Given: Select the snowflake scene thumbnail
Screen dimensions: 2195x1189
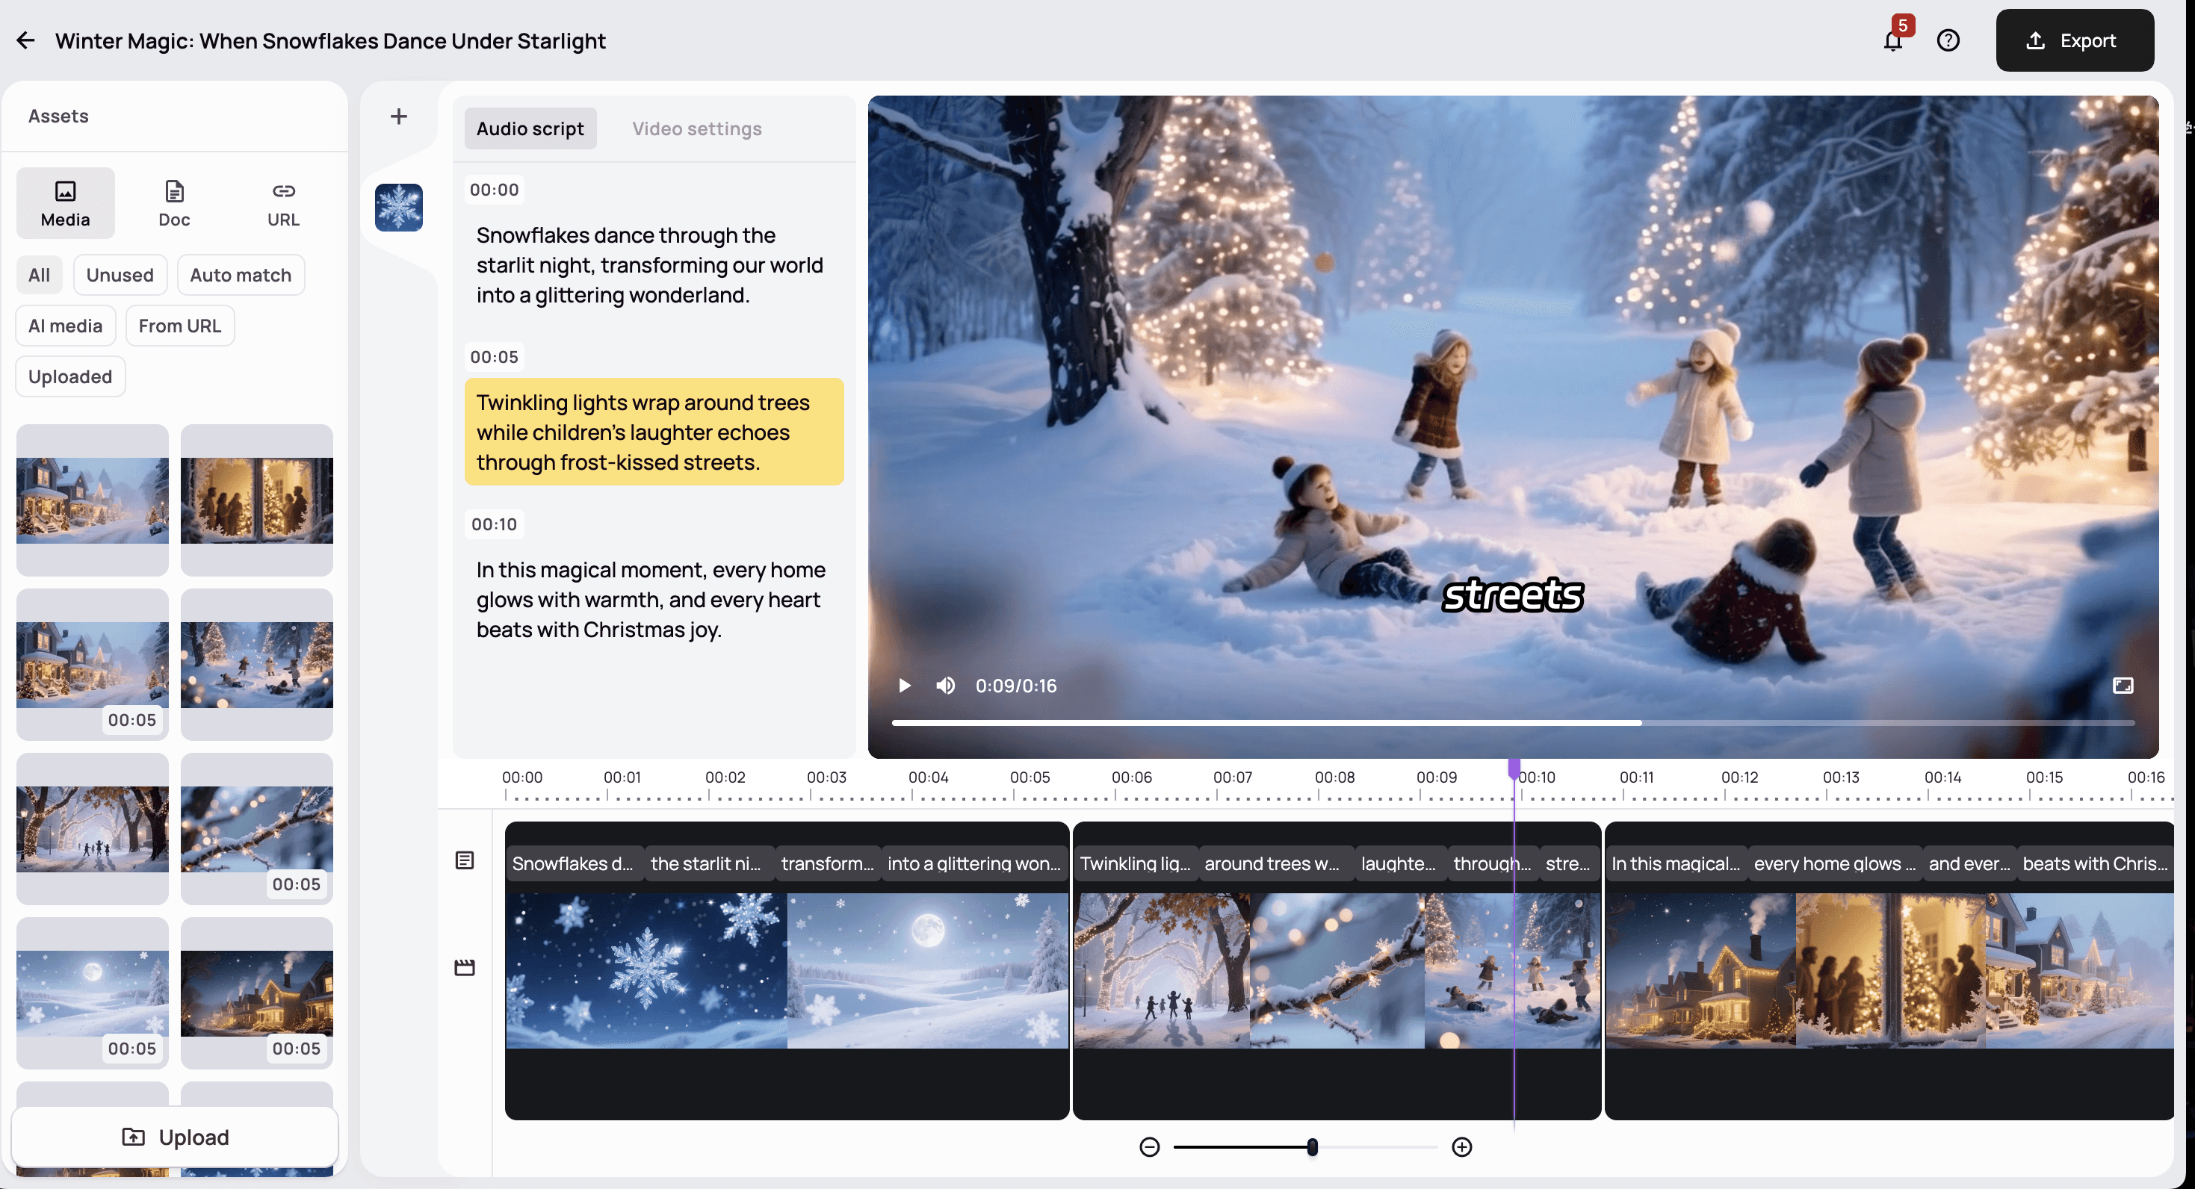Looking at the screenshot, I should (x=398, y=207).
